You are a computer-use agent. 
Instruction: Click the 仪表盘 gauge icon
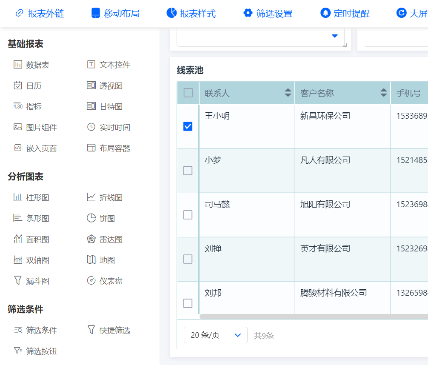click(91, 281)
